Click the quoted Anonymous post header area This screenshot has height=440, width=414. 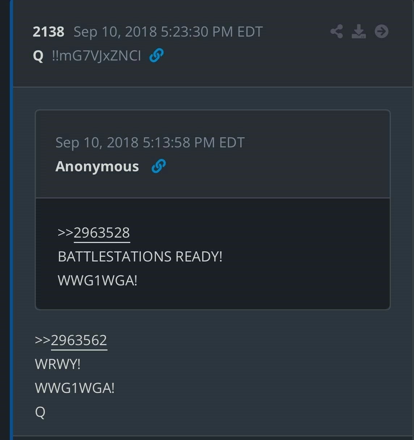[x=213, y=154]
